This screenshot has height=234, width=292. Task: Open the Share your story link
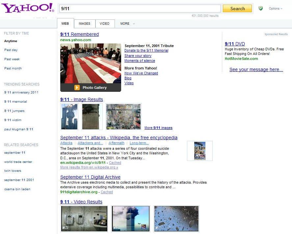coord(138,56)
